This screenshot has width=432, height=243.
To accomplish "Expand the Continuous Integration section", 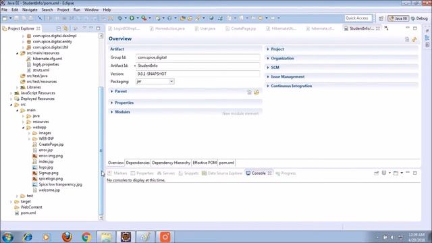I will pyautogui.click(x=268, y=86).
